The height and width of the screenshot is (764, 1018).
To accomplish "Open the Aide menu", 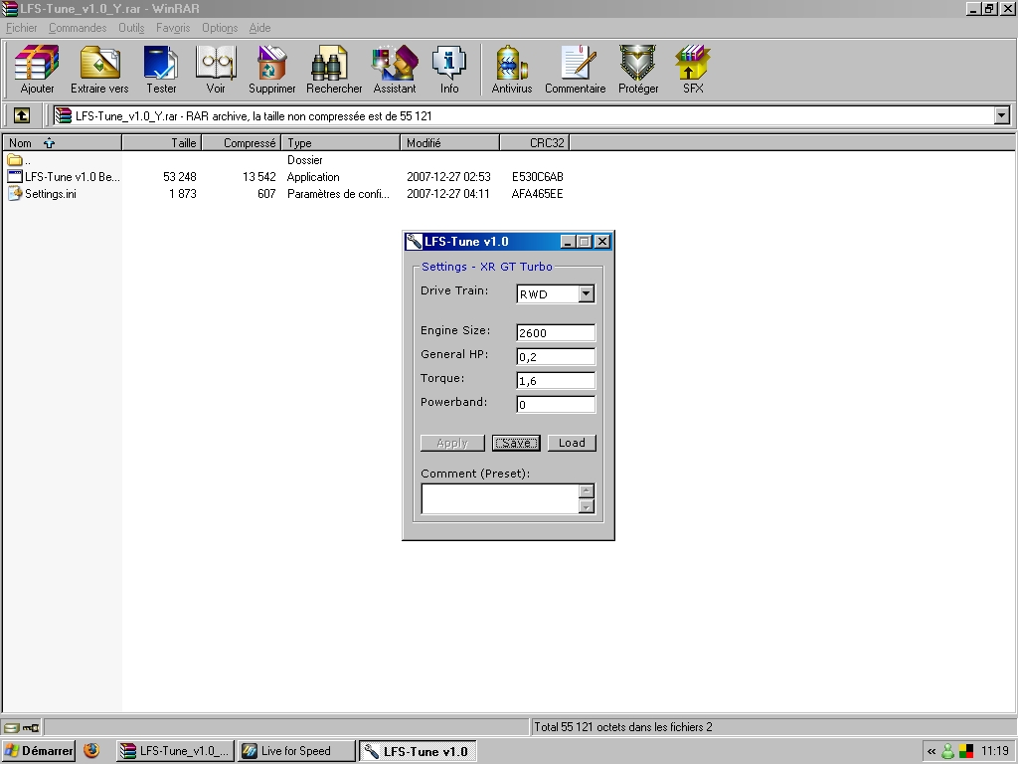I will (x=259, y=28).
